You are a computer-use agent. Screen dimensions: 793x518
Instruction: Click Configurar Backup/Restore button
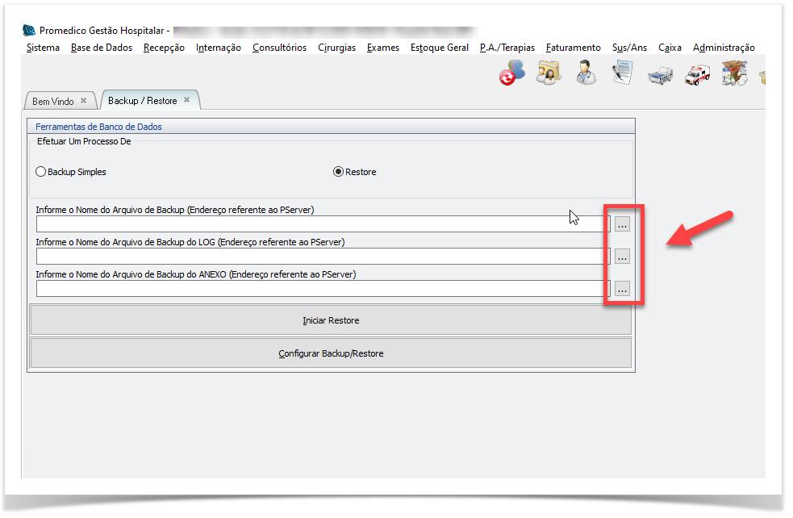[331, 353]
